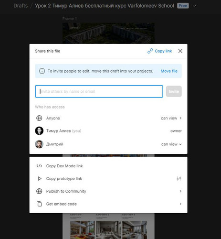Click the owner role label
This screenshot has width=221, height=239.
[176, 131]
